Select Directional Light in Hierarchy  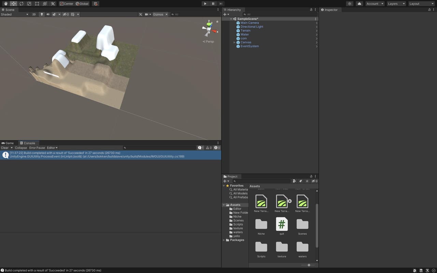(252, 27)
